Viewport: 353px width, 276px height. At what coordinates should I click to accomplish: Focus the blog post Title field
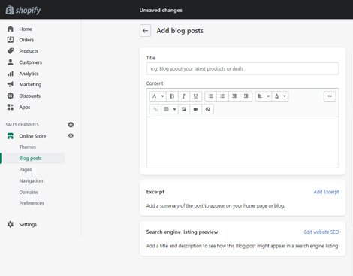click(x=243, y=68)
